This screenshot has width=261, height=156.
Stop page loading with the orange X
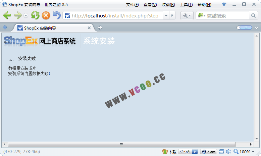click(x=46, y=15)
